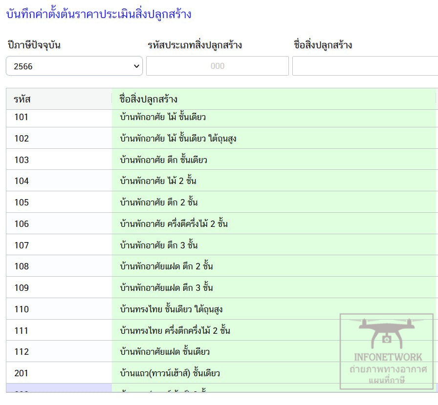The width and height of the screenshot is (438, 405).
Task: Click name บ้านพักอาศัย ไม้ ชั้นเดียว in row 101
Action: pos(163,117)
